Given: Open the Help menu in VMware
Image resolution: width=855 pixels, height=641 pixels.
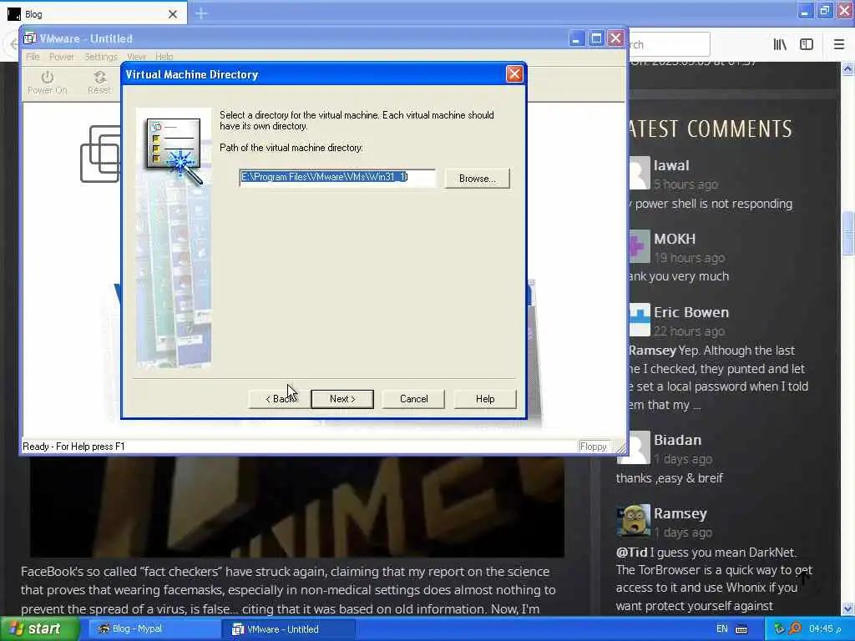Looking at the screenshot, I should tap(164, 57).
